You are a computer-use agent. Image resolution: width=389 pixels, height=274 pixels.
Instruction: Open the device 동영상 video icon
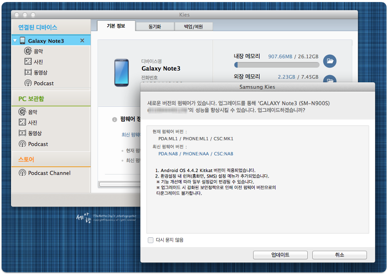tap(28, 72)
